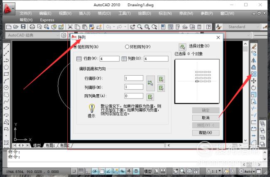Screen dimensions: 270x177
Task: Select the Revision cloud tool
Action: (6, 95)
